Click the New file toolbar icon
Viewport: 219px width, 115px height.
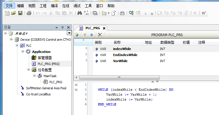point(7,13)
